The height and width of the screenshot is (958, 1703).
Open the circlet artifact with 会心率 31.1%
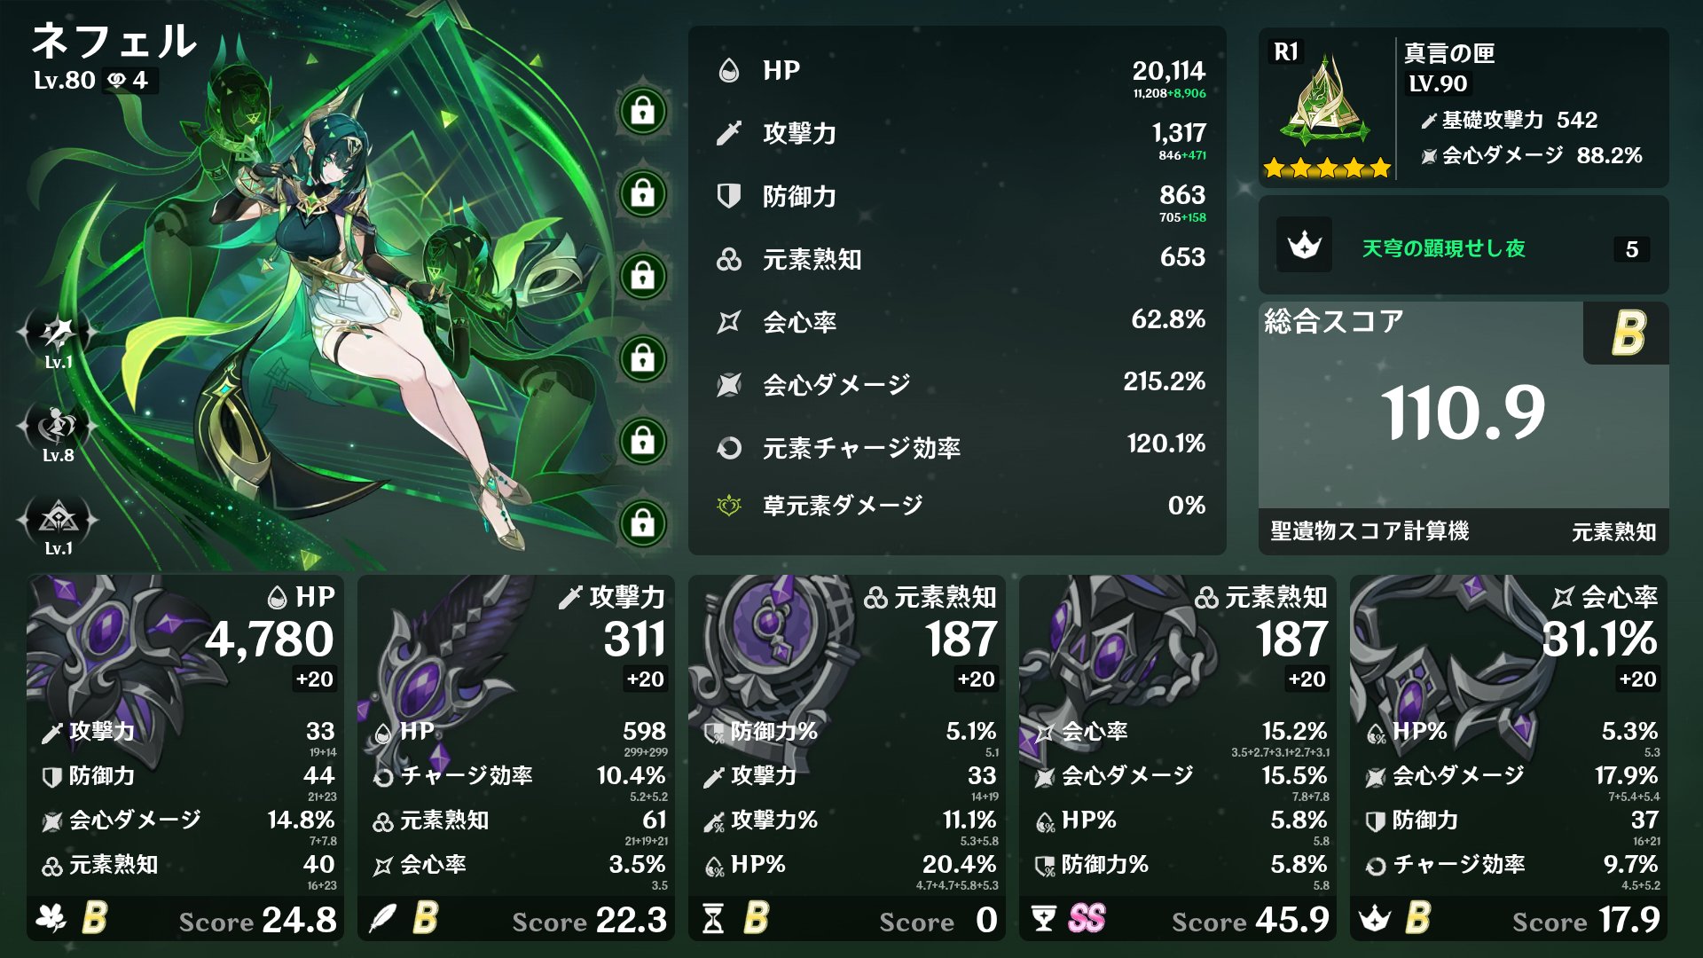(1508, 758)
